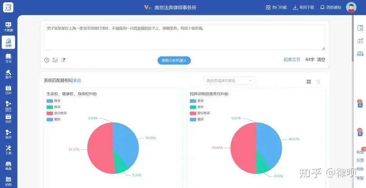Click the 9.55% label

279,176
